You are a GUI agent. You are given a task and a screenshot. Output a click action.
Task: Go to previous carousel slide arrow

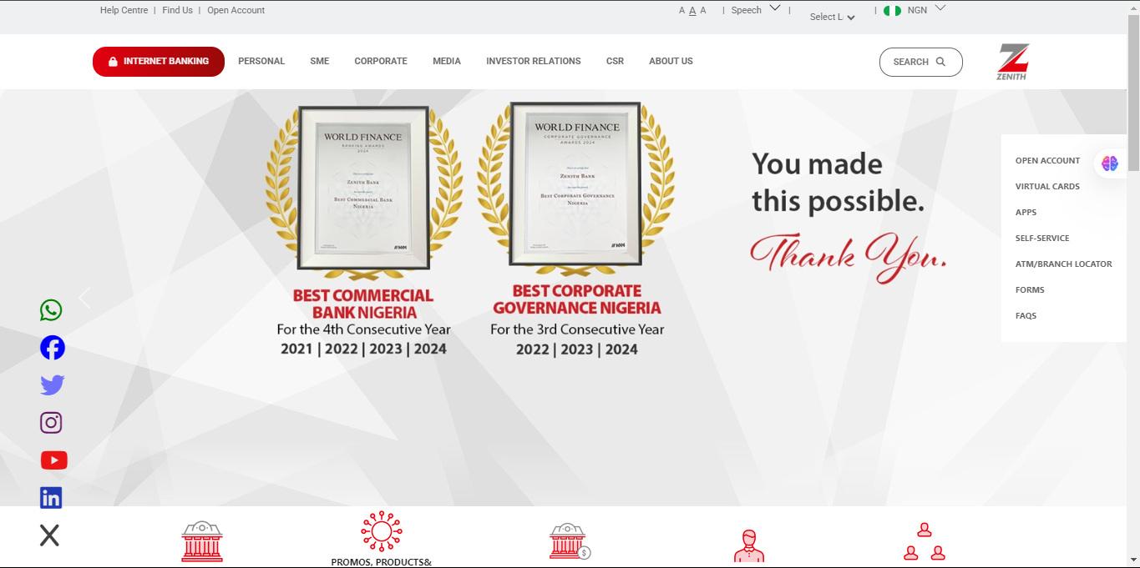[84, 298]
